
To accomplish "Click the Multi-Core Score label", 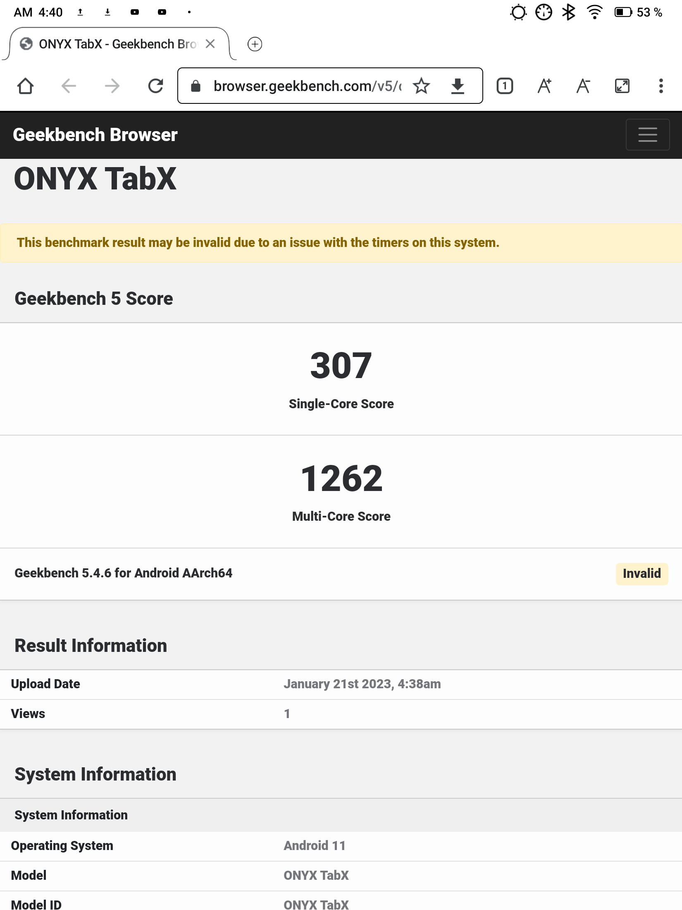I will tap(341, 517).
